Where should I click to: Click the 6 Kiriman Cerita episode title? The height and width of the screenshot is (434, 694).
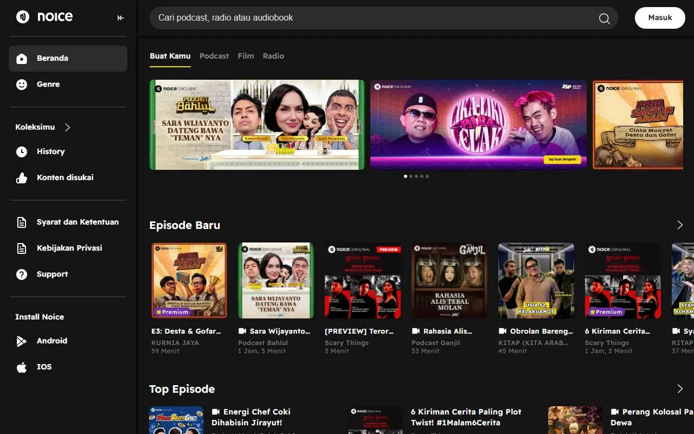point(618,331)
